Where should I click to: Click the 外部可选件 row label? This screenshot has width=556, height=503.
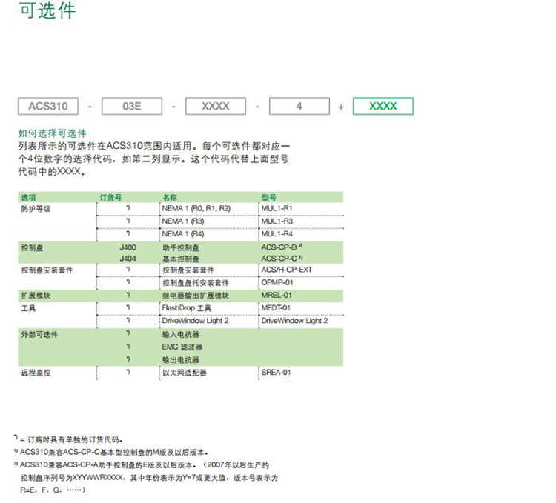pyautogui.click(x=39, y=334)
